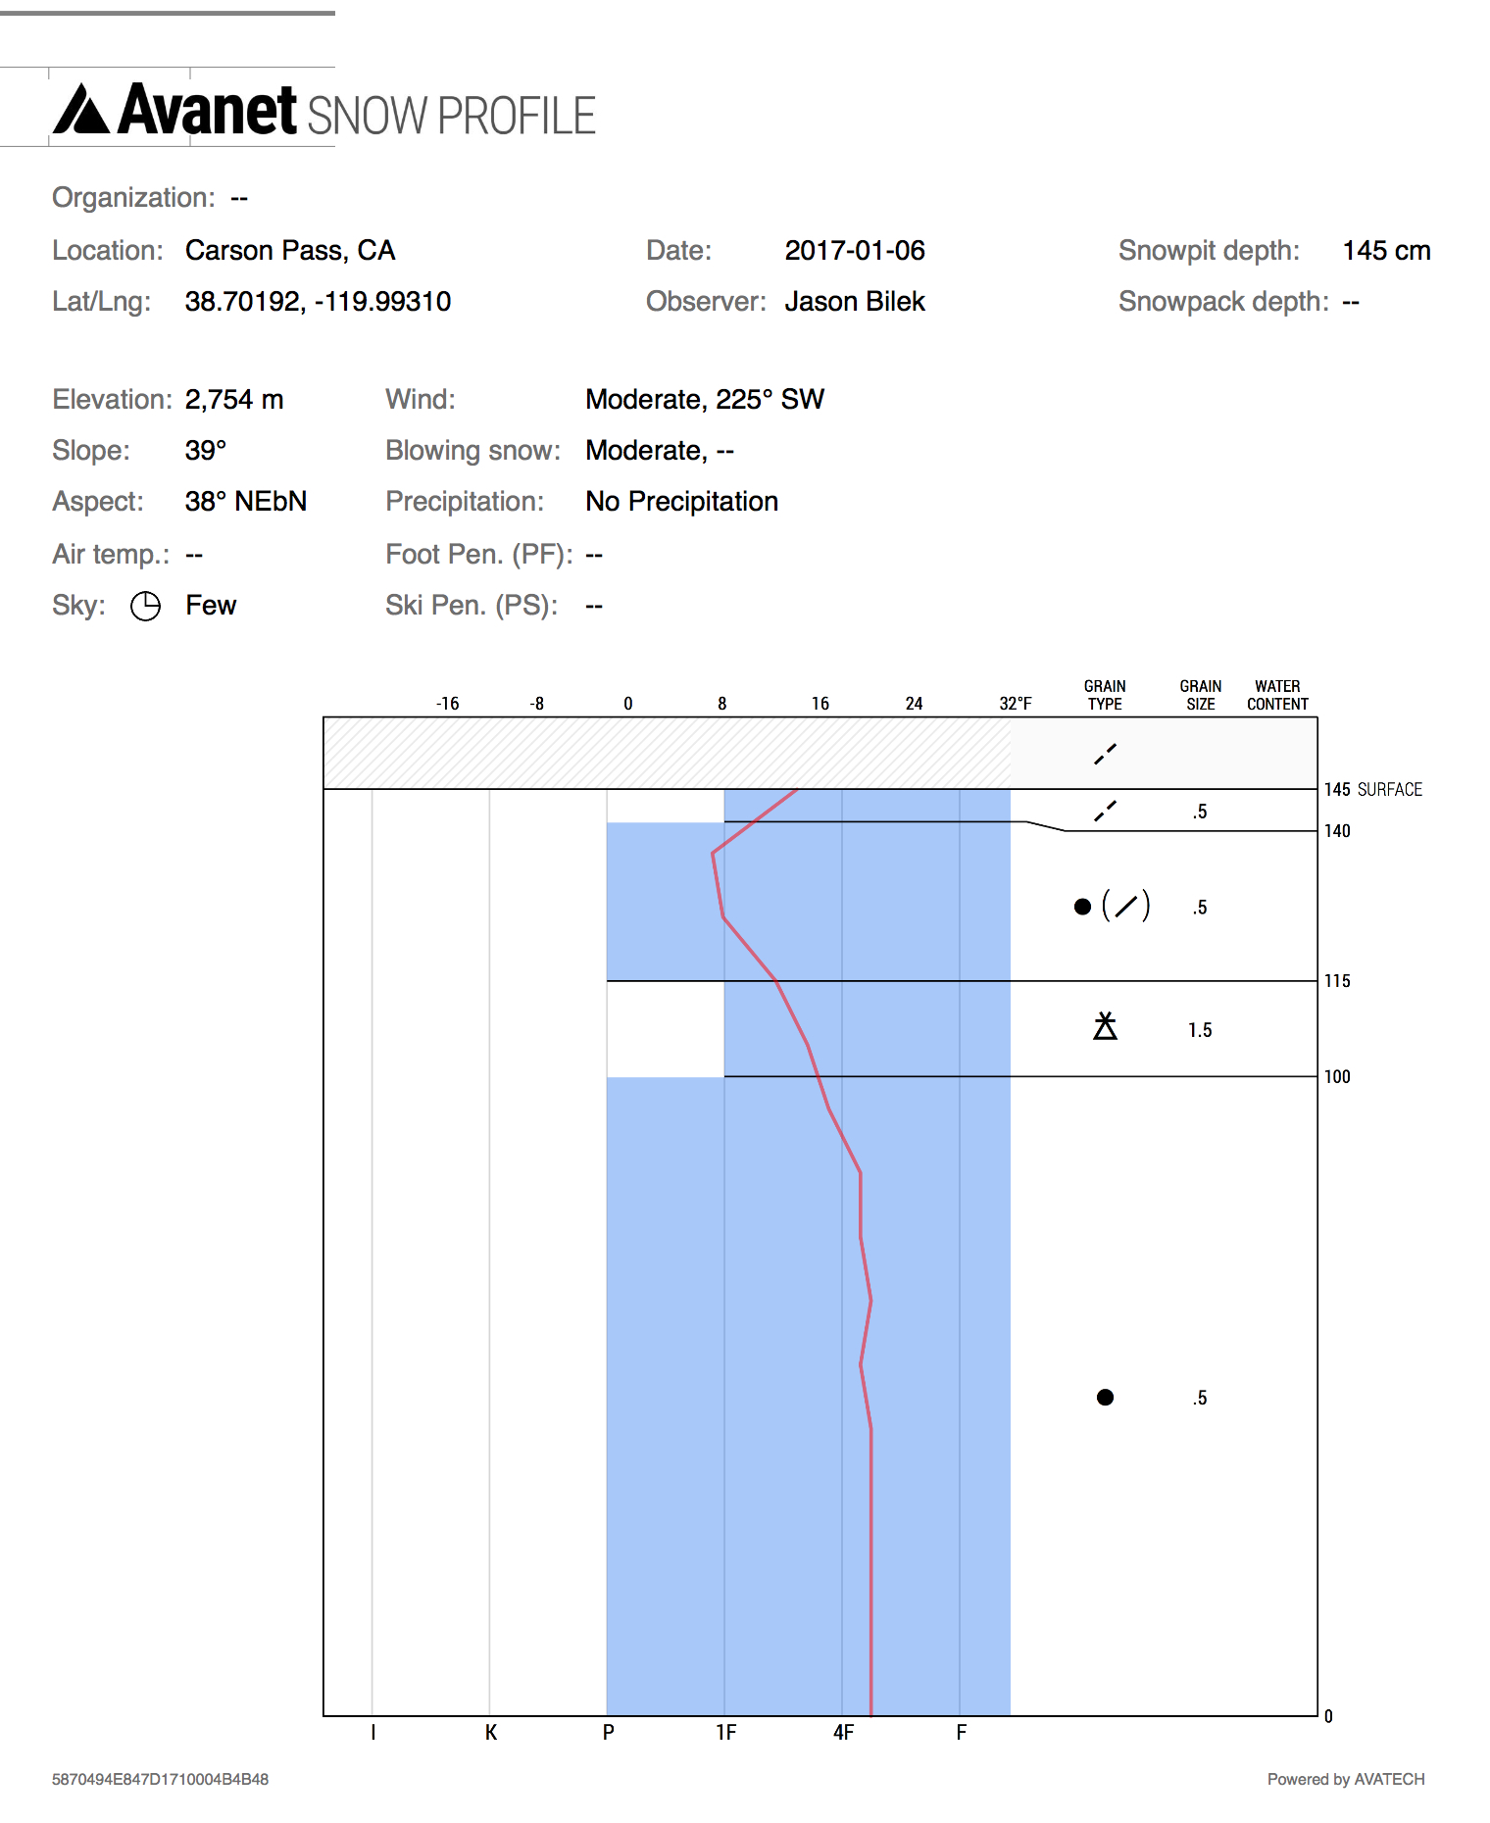This screenshot has width=1490, height=1823.
Task: Click the profile ID code in the footer
Action: pos(160,1779)
